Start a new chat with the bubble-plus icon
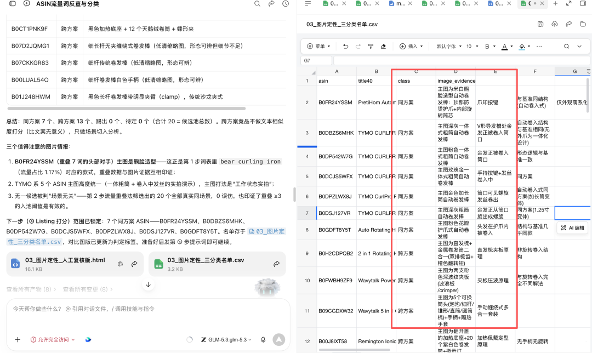This screenshot has width=592, height=353. (x=26, y=3)
